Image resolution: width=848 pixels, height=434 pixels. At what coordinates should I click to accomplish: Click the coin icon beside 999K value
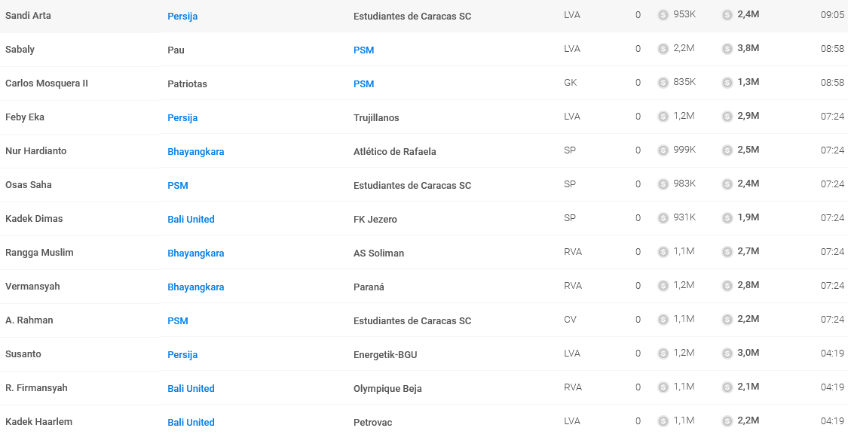[x=663, y=150]
